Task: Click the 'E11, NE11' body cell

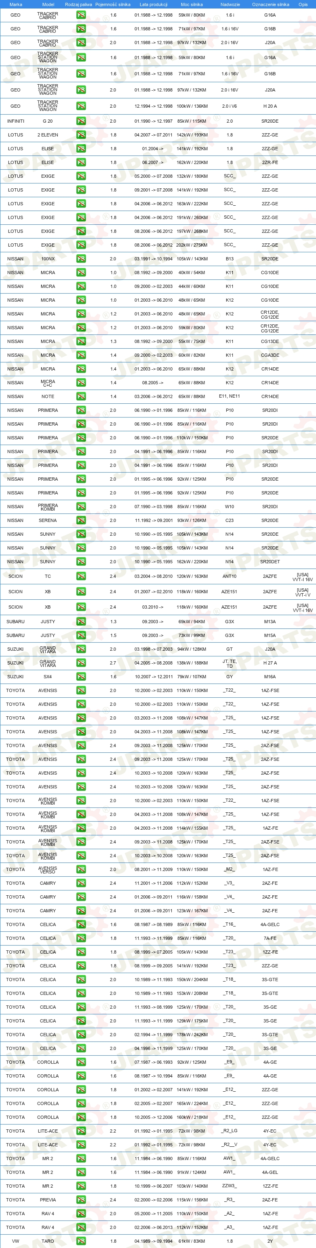Action: tap(230, 396)
